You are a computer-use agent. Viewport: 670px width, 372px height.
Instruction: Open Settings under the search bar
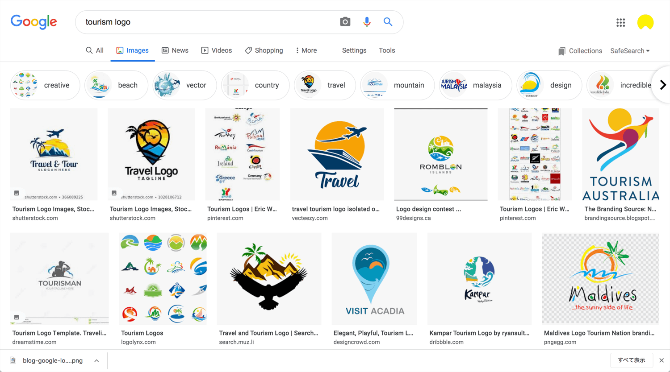[x=354, y=50]
